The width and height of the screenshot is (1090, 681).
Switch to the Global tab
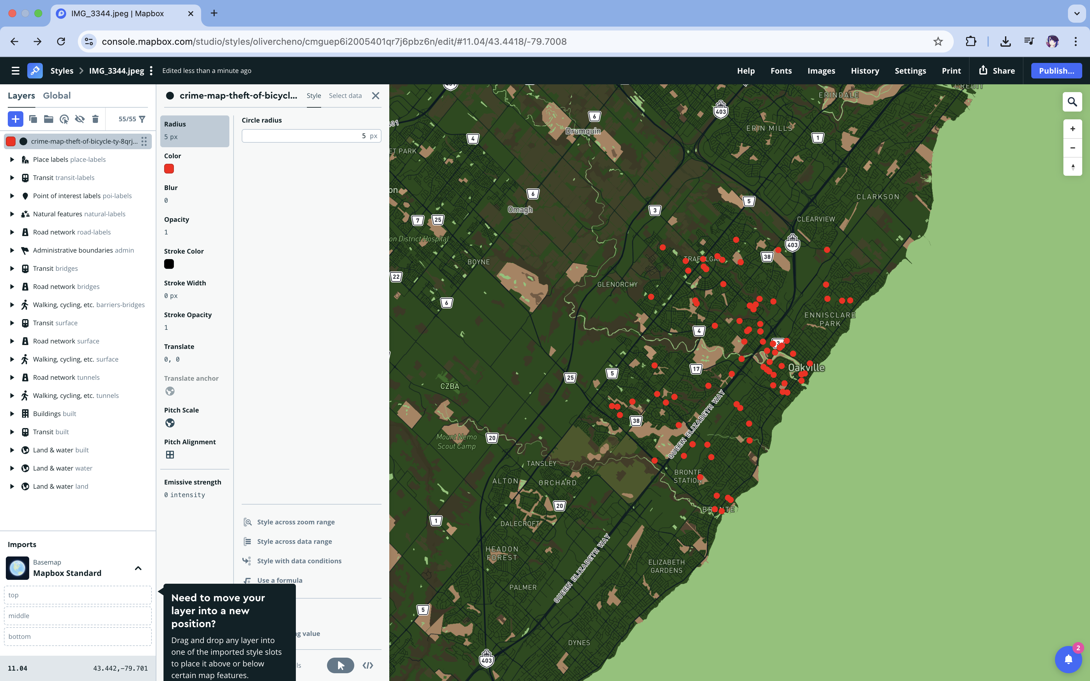click(x=57, y=95)
